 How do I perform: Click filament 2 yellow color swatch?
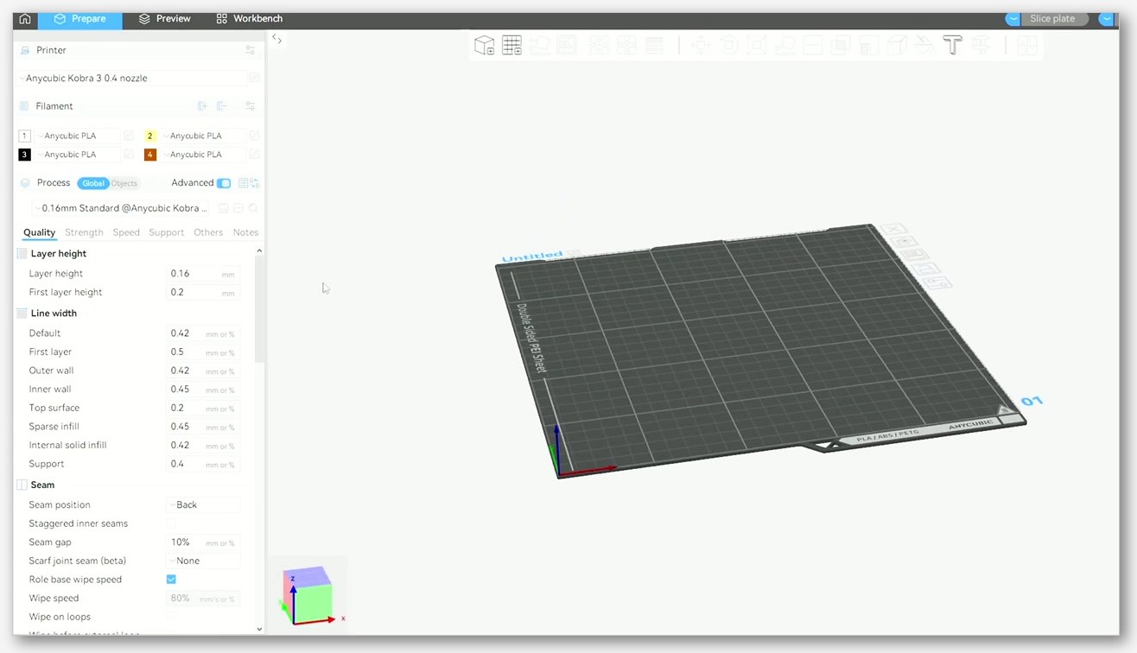tap(150, 136)
